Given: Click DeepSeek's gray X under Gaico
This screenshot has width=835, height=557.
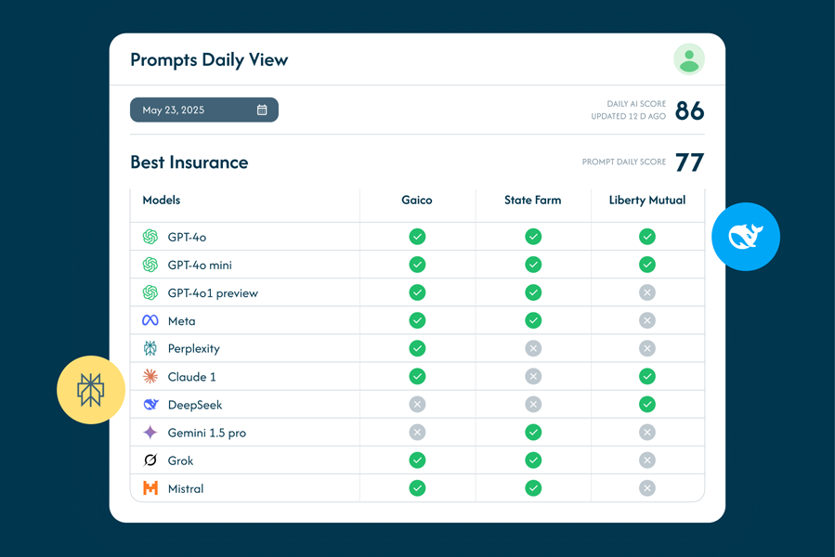Looking at the screenshot, I should coord(418,404).
